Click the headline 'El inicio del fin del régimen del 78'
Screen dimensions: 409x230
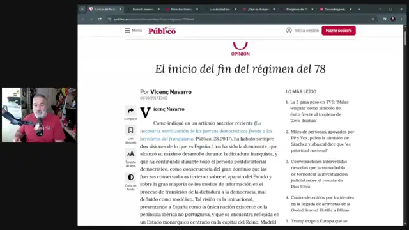240,69
